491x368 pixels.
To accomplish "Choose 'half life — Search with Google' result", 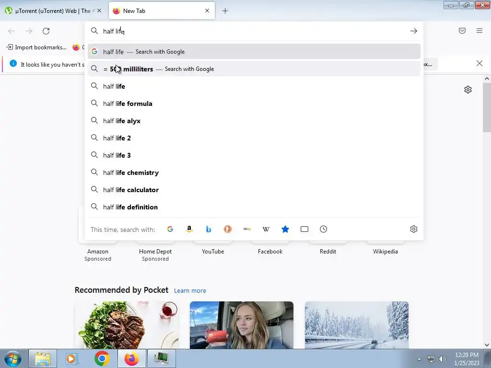I will 254,52.
